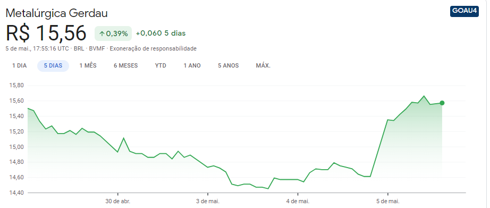Image resolution: width=490 pixels, height=208 pixels.
Task: Click the green end-point dot on chart line
Action: pos(442,103)
